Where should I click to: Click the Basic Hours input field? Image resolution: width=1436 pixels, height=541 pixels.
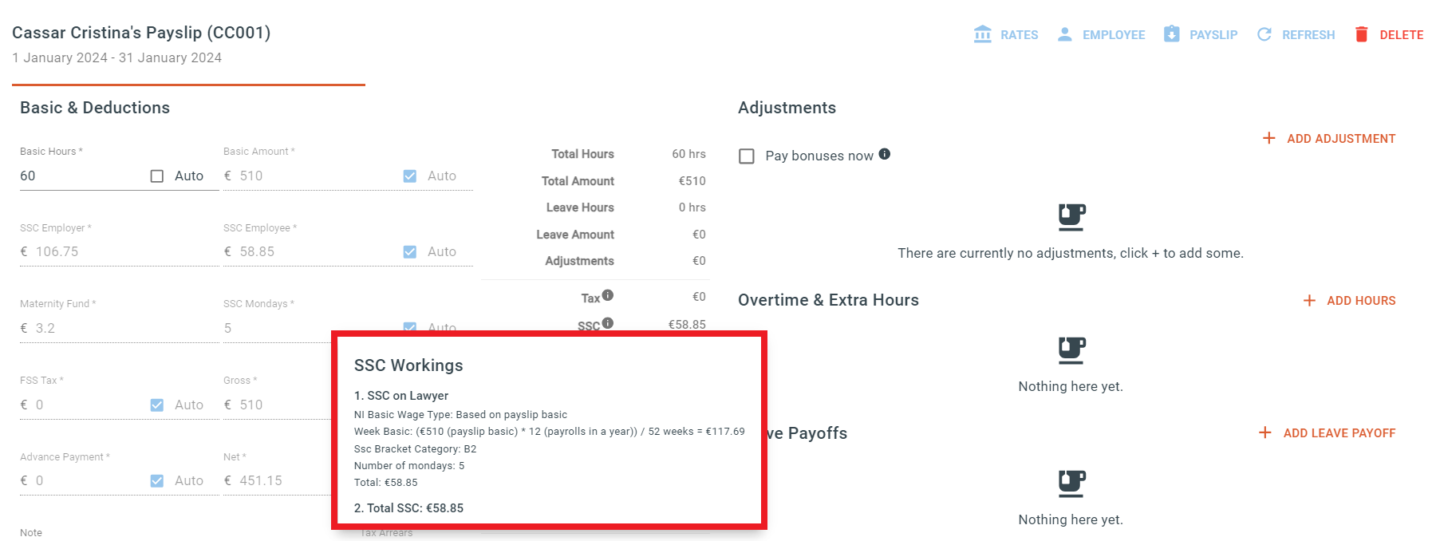80,176
